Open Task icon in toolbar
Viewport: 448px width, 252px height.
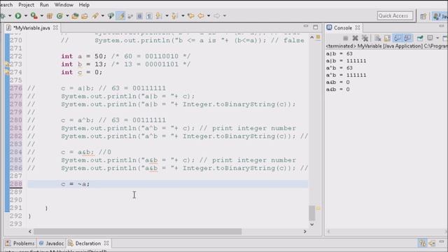85,16
